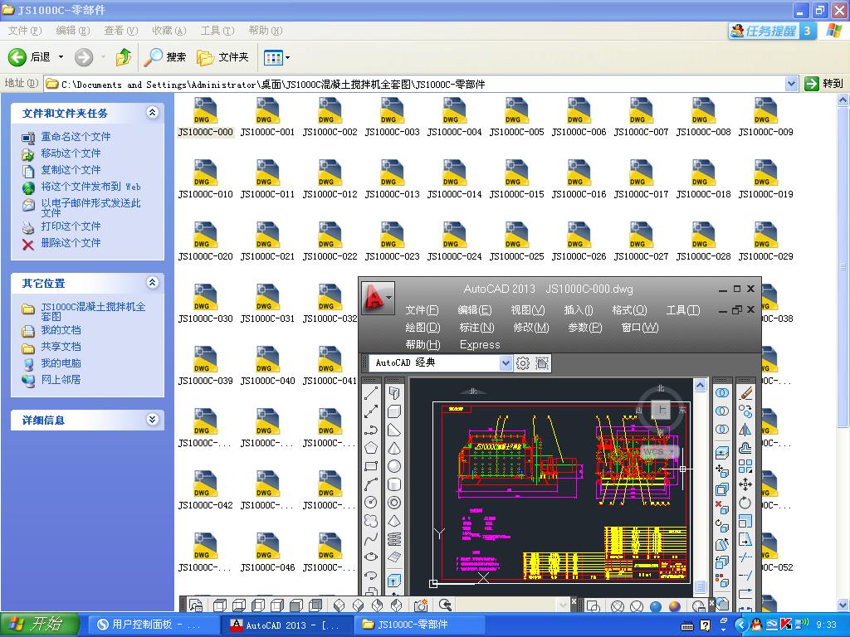Select the Circle tool in AutoCAD draw toolbar
The width and height of the screenshot is (850, 637).
(371, 503)
